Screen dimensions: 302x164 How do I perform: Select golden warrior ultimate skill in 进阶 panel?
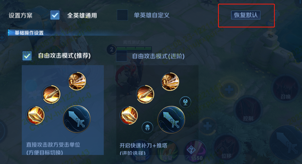pos(170,82)
